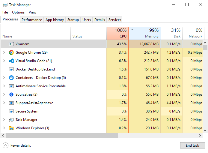Expand the Visual Studio Code (21) group
Screen dimensions: 208x153
[4, 61]
